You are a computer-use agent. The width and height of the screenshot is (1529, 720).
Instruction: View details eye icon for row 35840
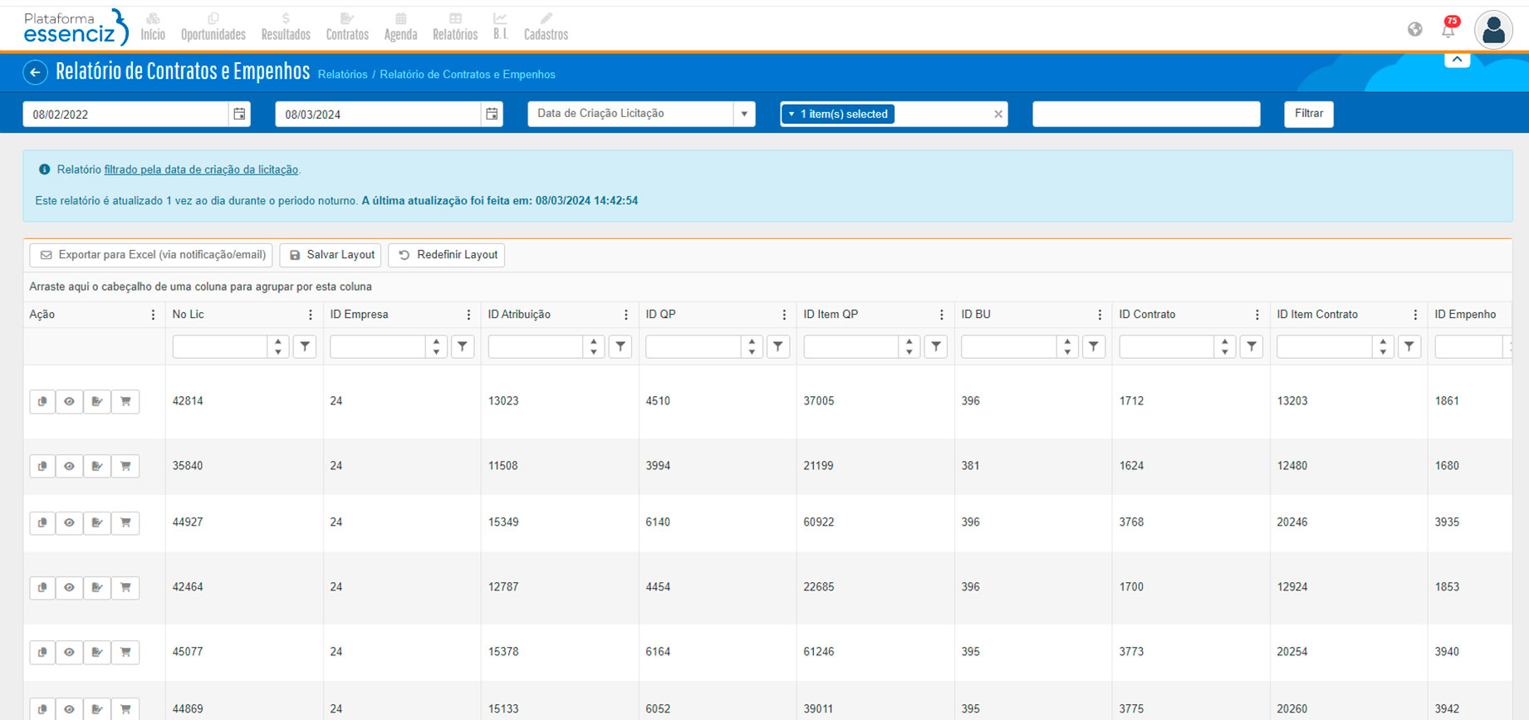70,466
